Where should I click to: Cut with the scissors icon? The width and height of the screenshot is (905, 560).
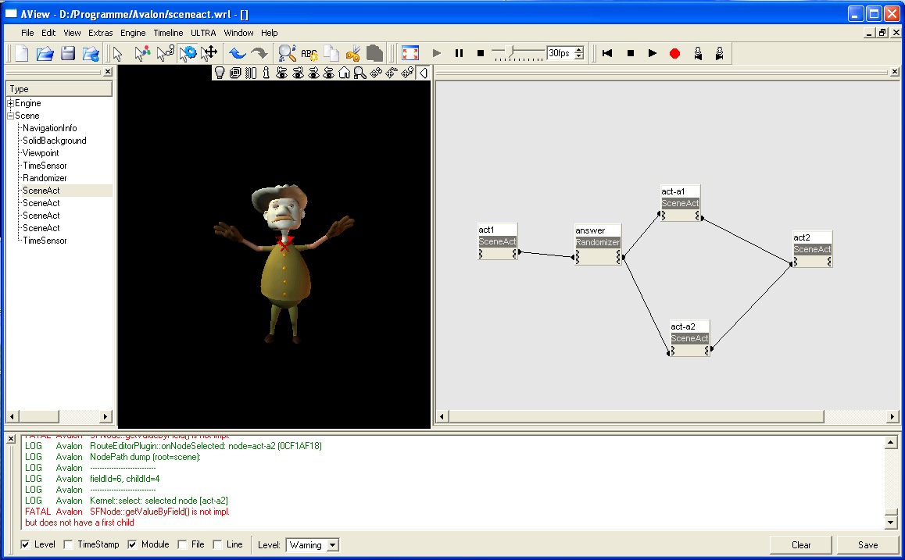tap(352, 54)
